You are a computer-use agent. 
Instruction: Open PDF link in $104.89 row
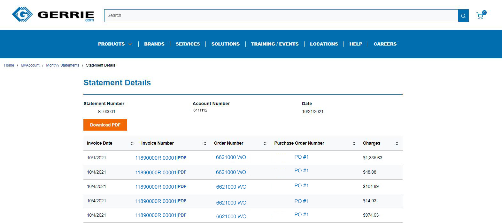[x=182, y=187]
